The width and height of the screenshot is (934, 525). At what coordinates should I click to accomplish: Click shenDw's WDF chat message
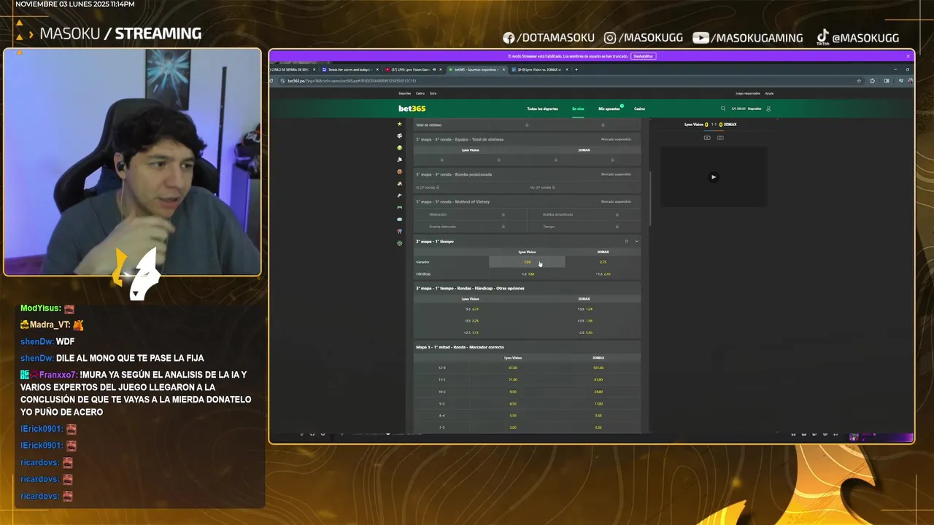pyautogui.click(x=47, y=341)
